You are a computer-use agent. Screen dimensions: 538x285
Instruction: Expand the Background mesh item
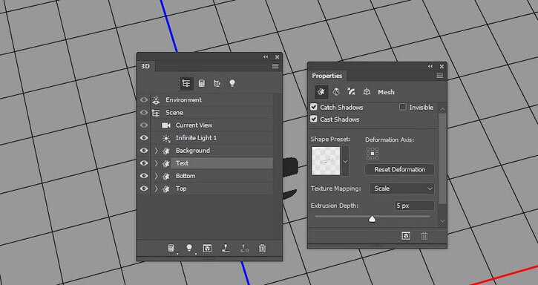[x=157, y=151]
